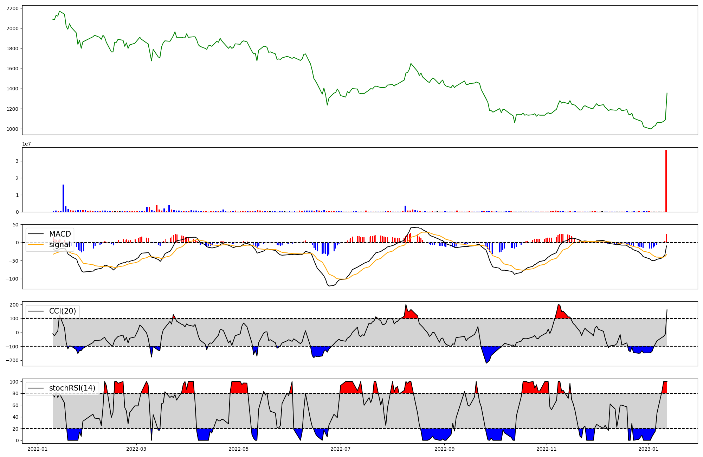Click the tall blue volume bar in January 2022
Viewport: 703px width, 457px height.
(63, 198)
